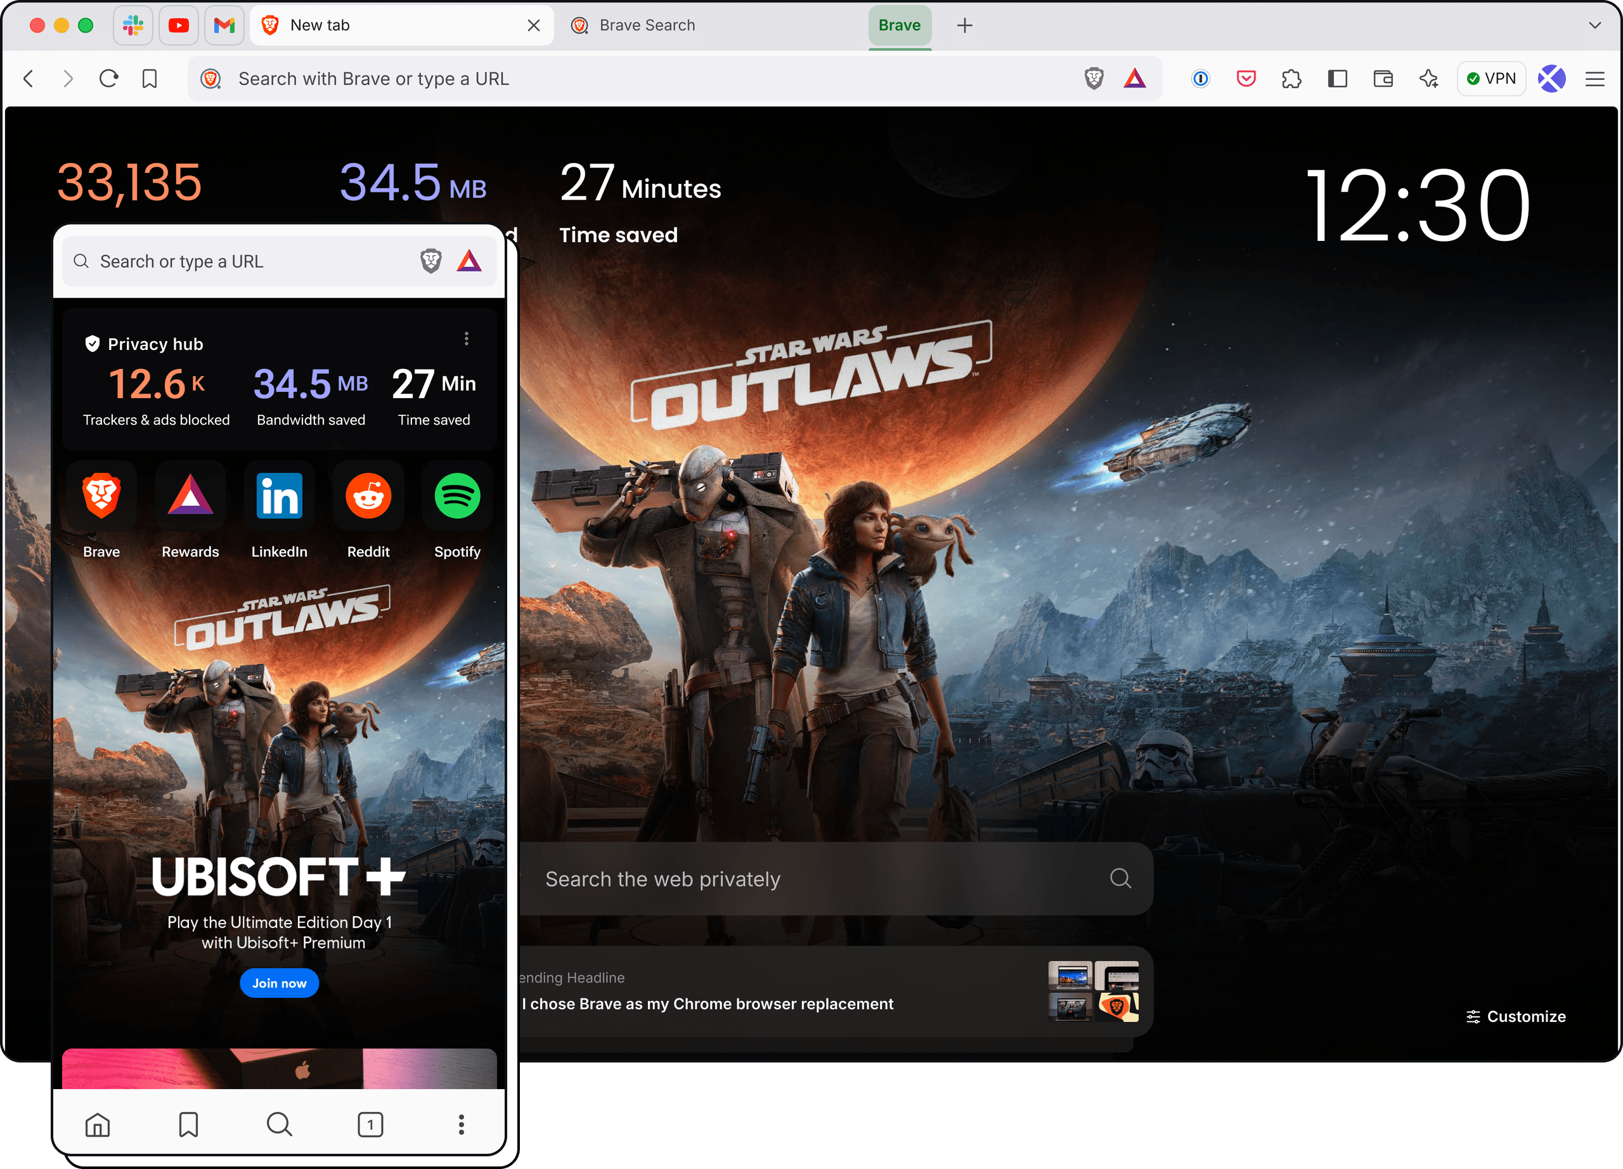Screen dimensions: 1623x1169
Task: Select the New tab tab
Action: (401, 26)
